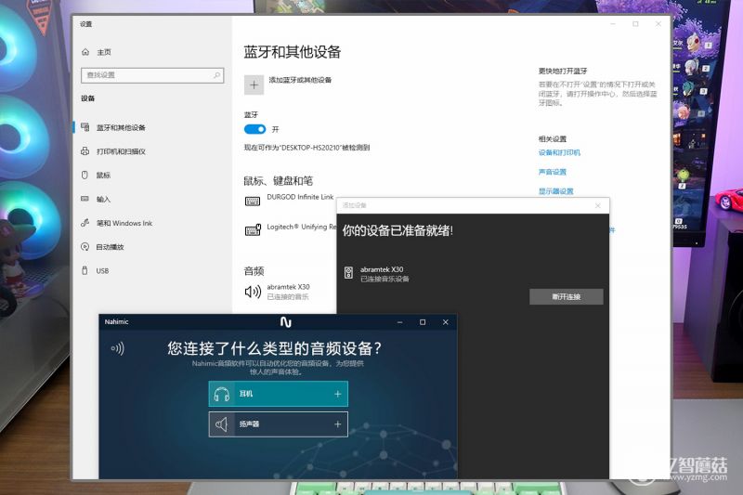Select the Logitech Unifying Receiver device

point(302,227)
